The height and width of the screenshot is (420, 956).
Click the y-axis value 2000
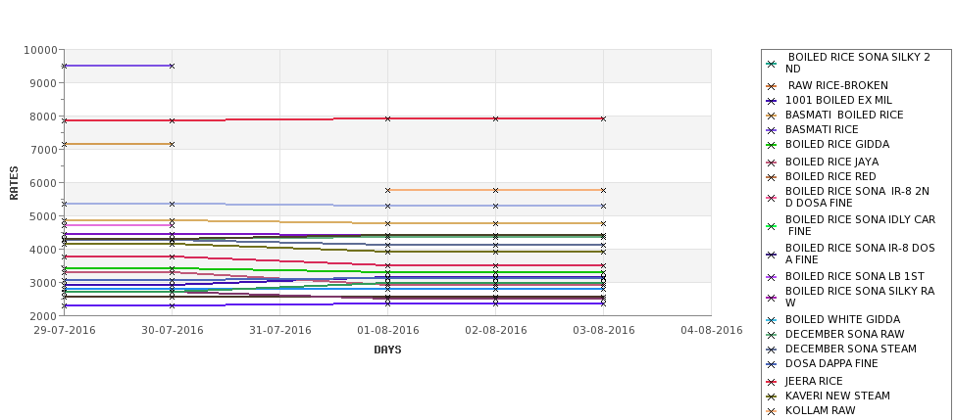44,316
